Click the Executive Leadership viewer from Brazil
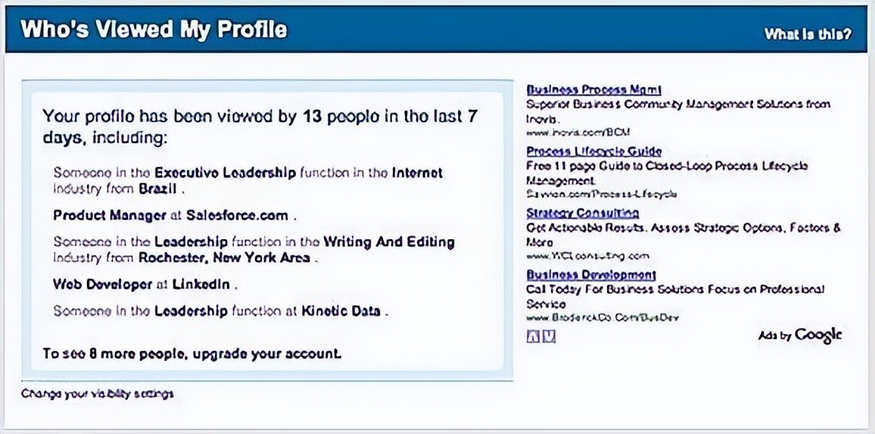Screen dimensions: 875x434 coord(247,180)
